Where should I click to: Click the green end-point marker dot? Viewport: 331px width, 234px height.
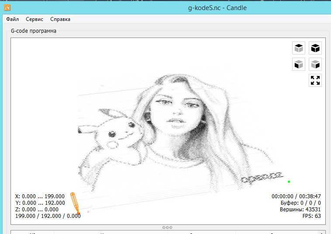click(289, 182)
